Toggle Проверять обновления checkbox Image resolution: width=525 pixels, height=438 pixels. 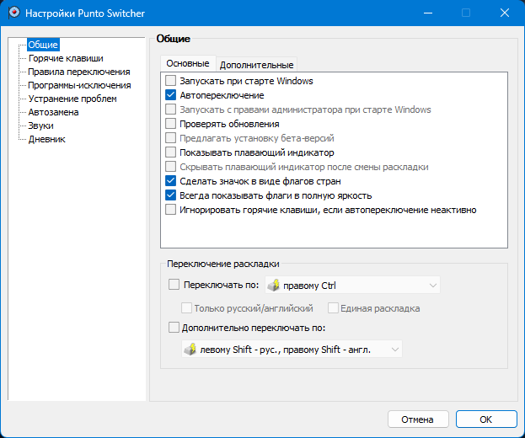(x=172, y=124)
